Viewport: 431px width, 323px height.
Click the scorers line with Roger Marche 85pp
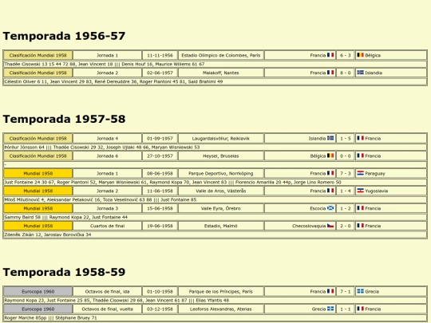(215, 317)
